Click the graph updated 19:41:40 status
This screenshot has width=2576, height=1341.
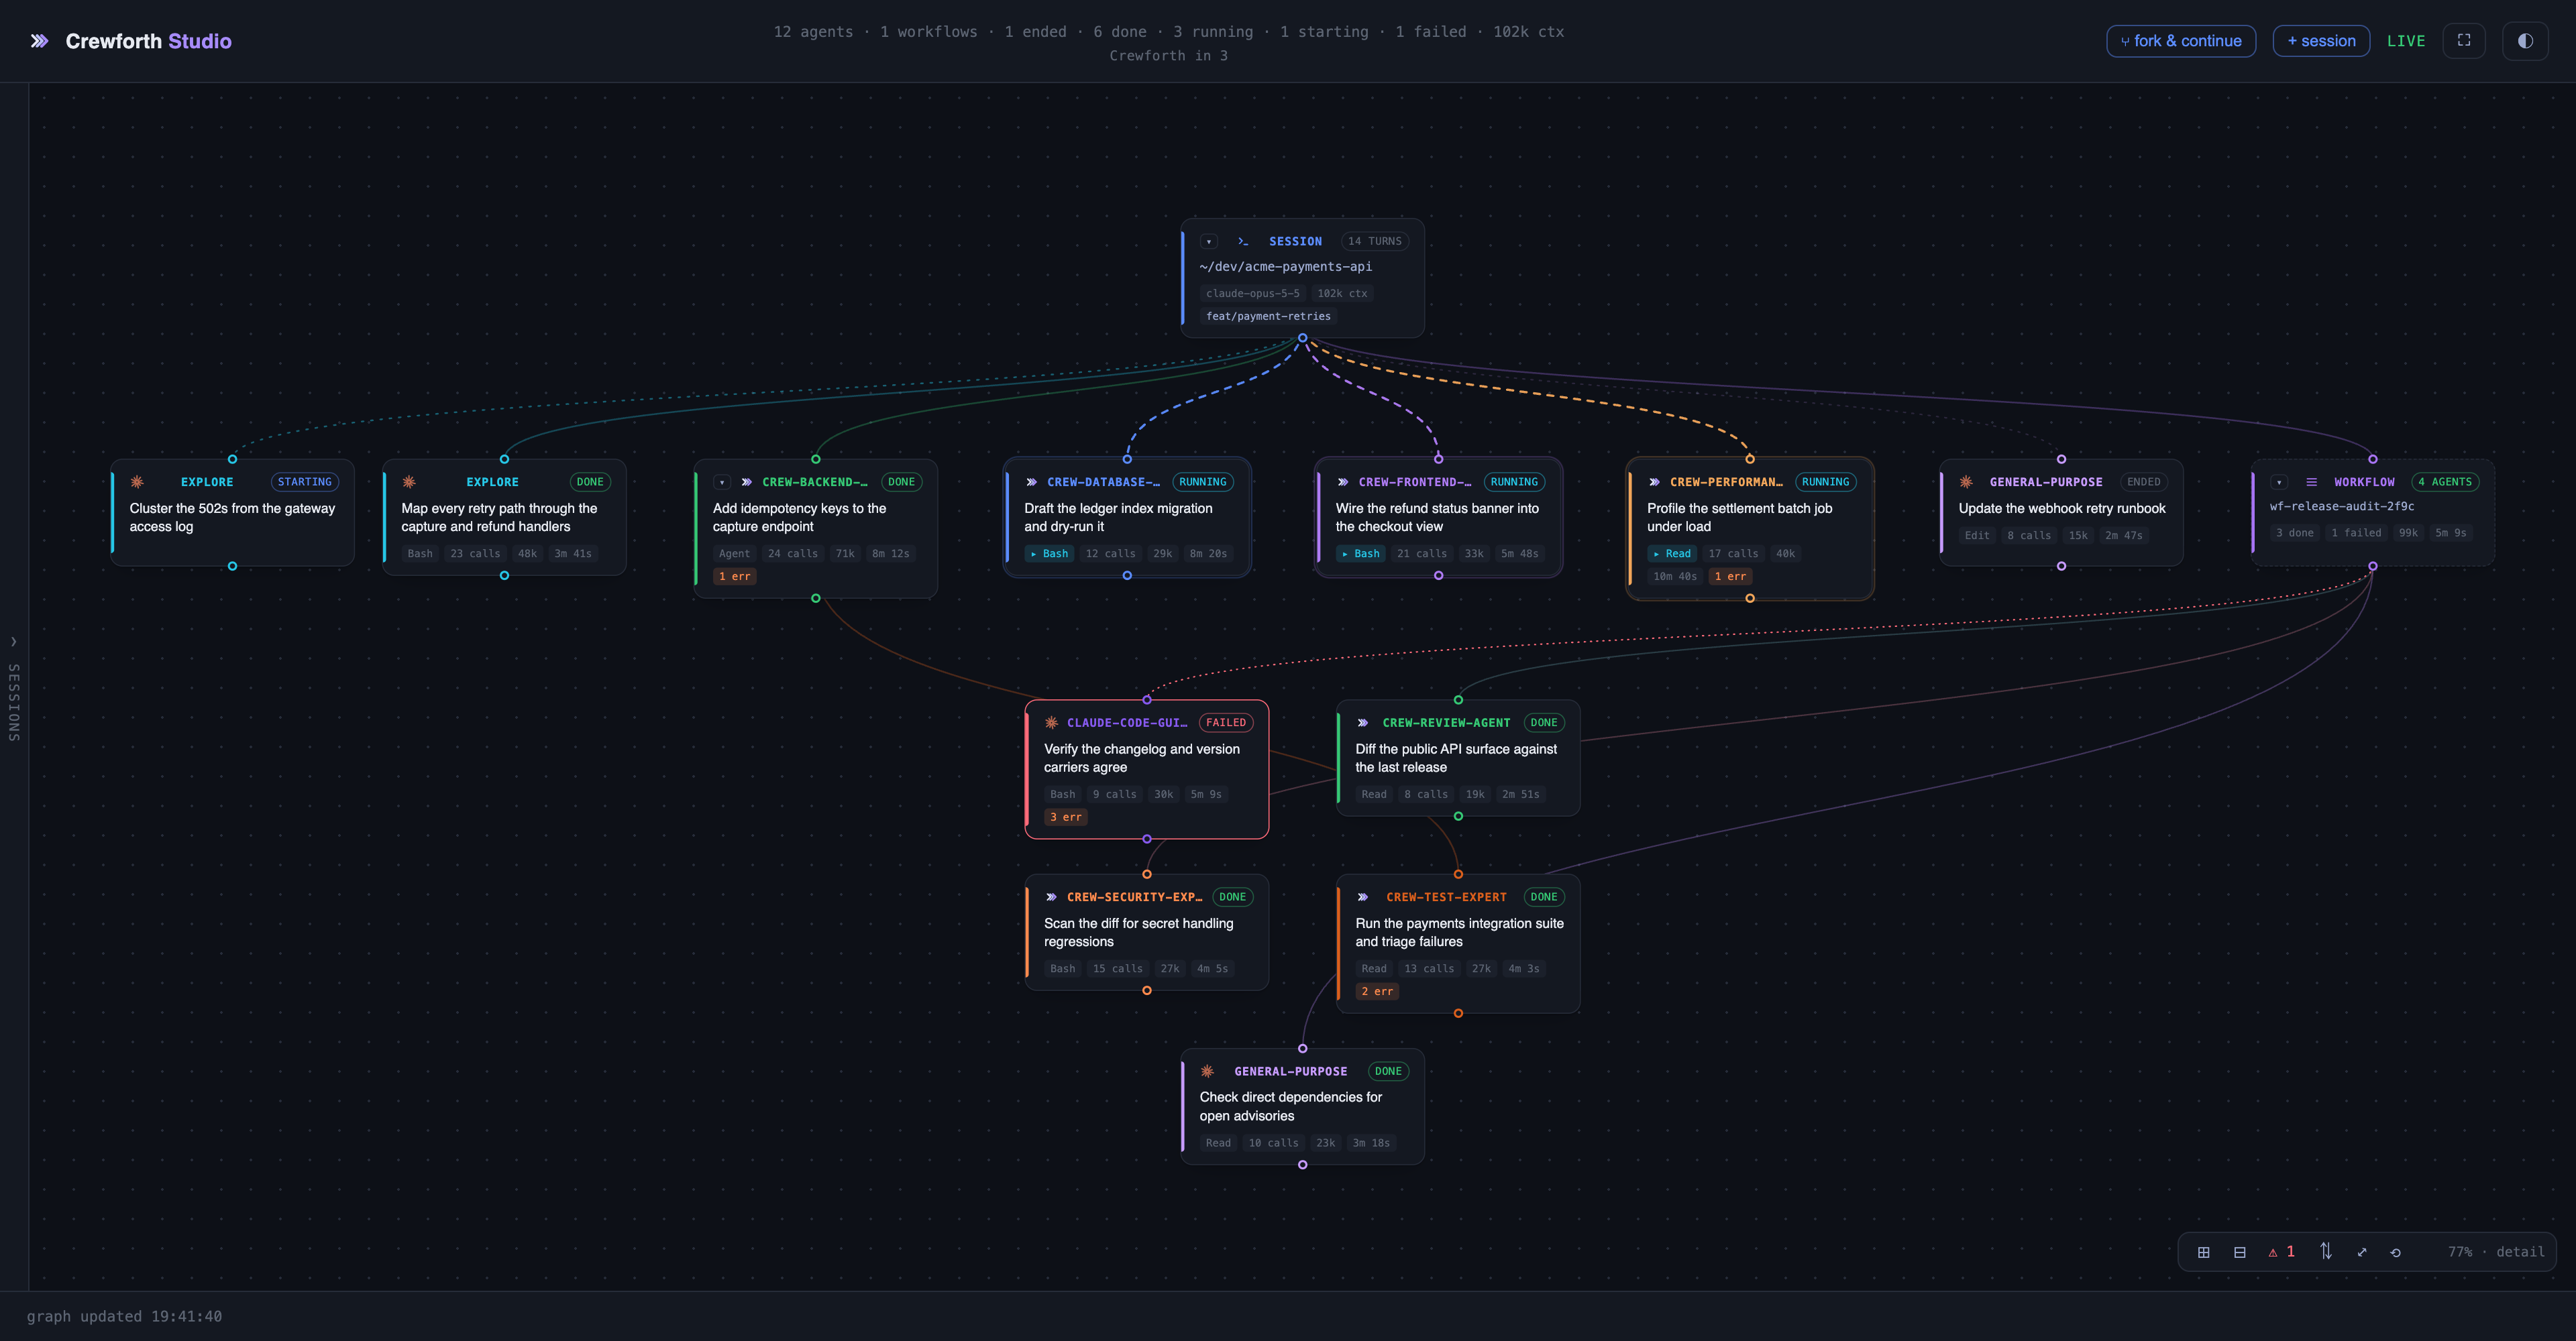124,1317
